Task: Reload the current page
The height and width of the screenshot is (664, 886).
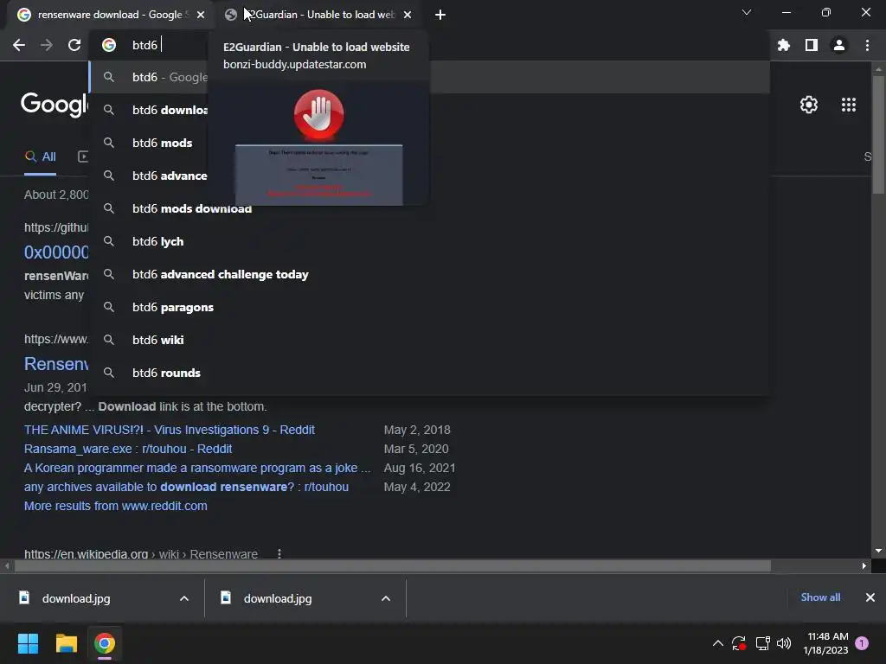Action: pyautogui.click(x=74, y=45)
